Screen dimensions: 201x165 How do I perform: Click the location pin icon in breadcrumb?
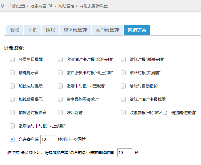pos(2,6)
